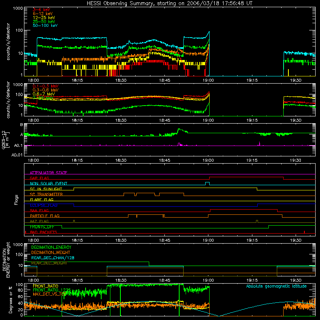Click the 12-25 keV legend label
Image resolution: width=320 pixels, height=320 pixels.
pos(44,18)
